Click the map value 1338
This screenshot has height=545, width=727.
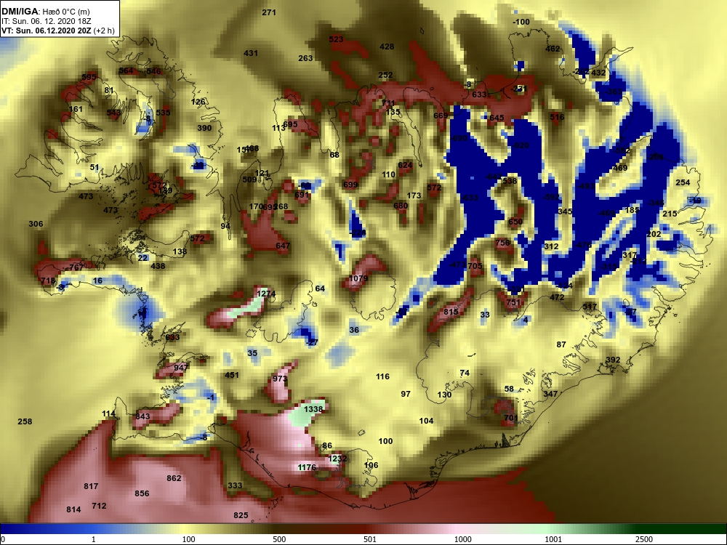tap(313, 409)
